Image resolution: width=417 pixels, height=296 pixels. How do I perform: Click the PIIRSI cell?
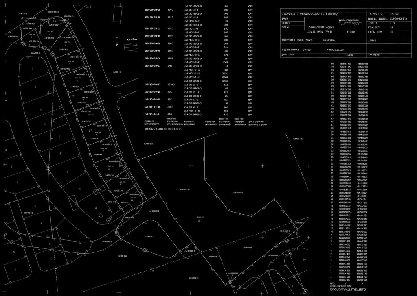[292, 23]
